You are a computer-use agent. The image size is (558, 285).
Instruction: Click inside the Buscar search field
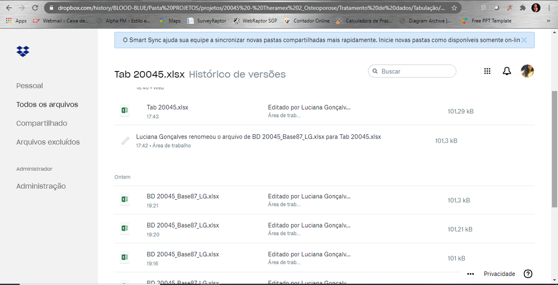click(412, 71)
